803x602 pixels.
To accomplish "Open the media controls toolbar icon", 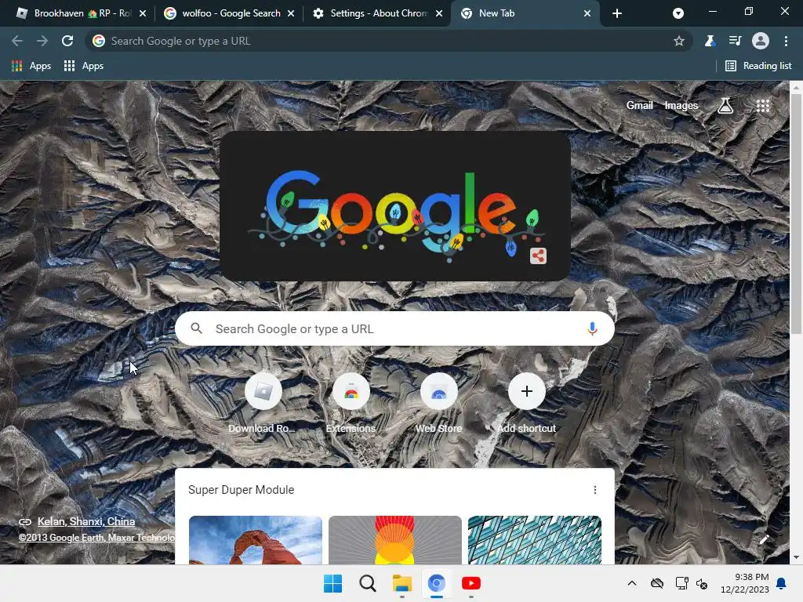I will tap(735, 41).
